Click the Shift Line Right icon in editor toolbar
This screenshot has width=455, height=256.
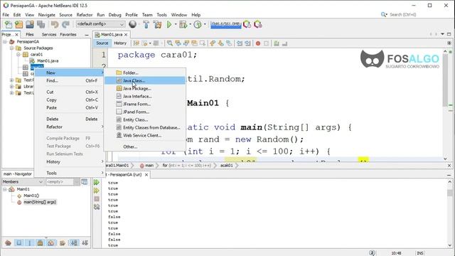click(x=248, y=43)
